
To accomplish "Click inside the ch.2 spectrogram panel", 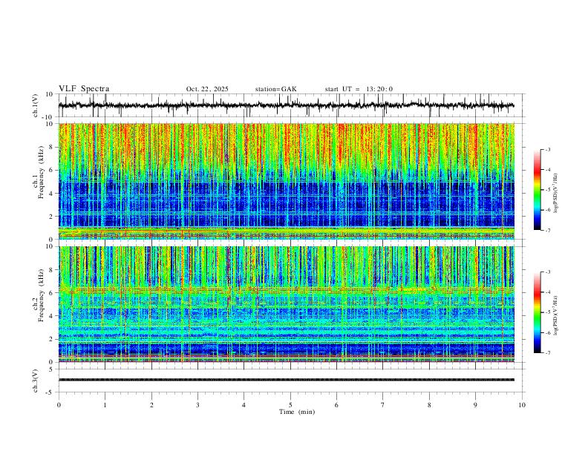I will tap(287, 304).
